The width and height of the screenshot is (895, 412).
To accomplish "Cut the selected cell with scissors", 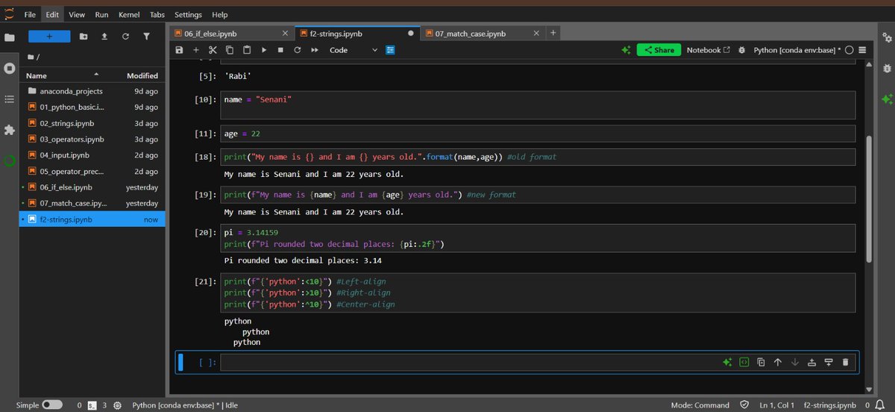I will pos(213,50).
